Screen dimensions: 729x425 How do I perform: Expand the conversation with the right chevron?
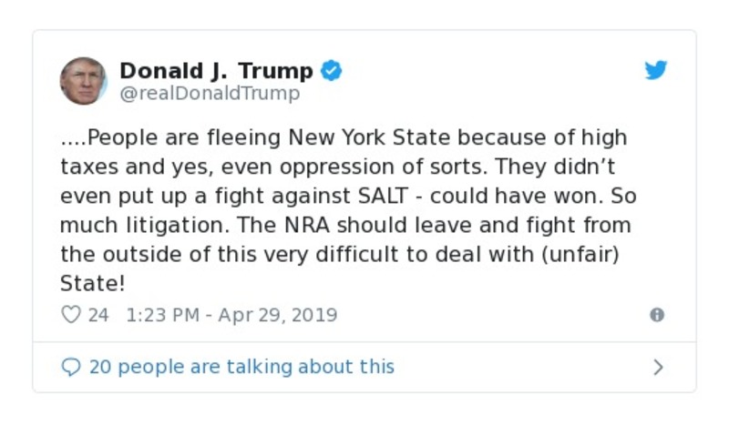(658, 367)
